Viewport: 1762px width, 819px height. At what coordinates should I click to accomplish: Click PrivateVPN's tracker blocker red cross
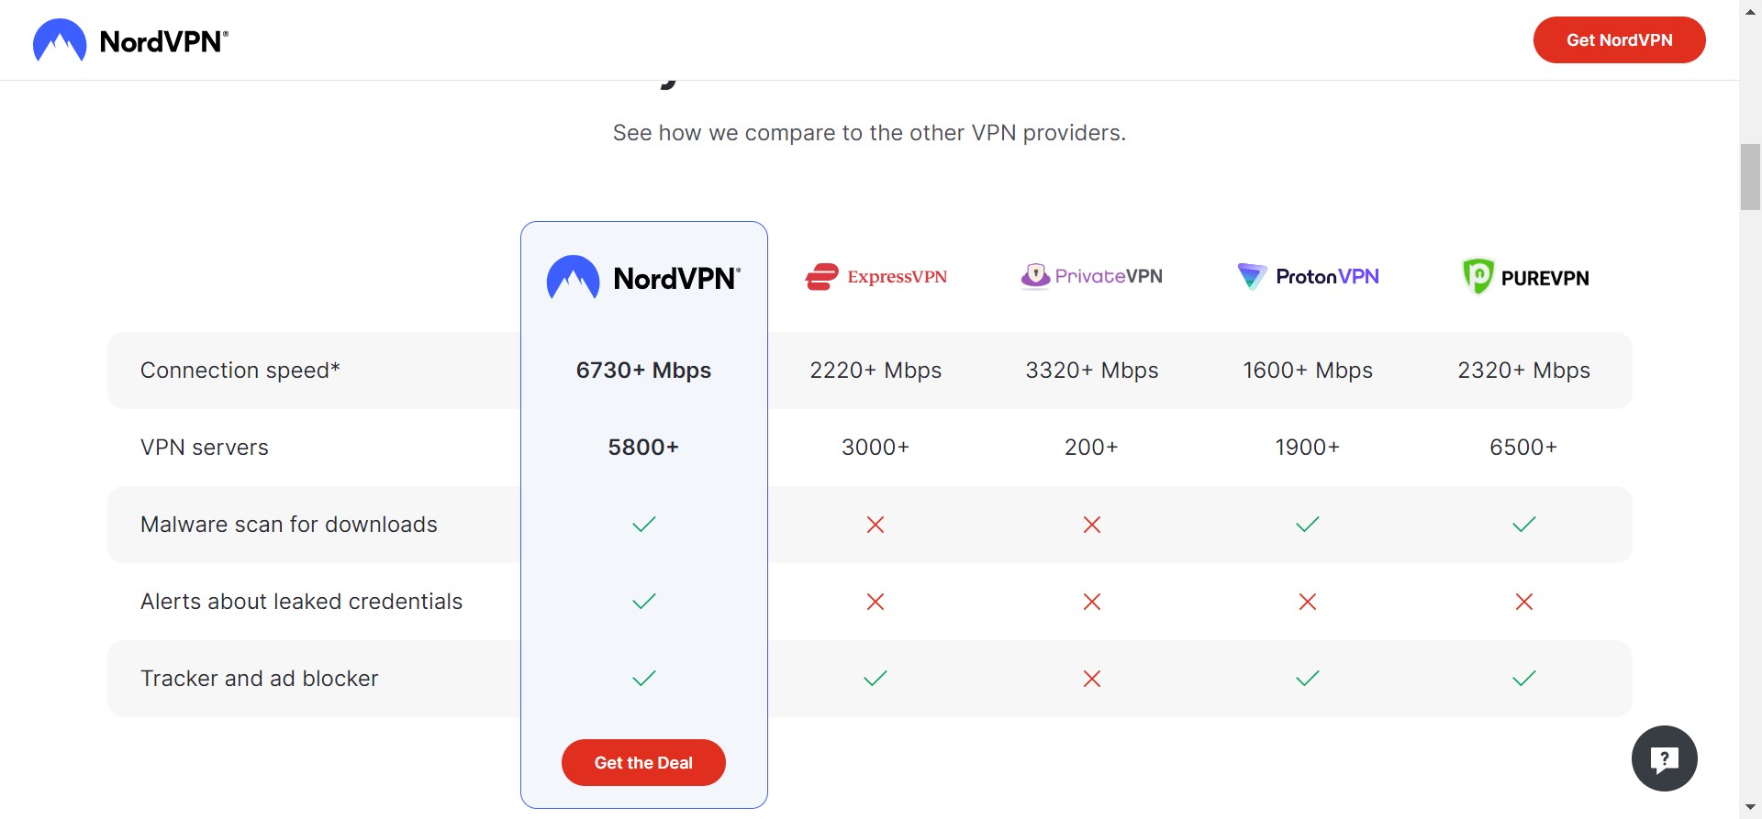(x=1092, y=679)
